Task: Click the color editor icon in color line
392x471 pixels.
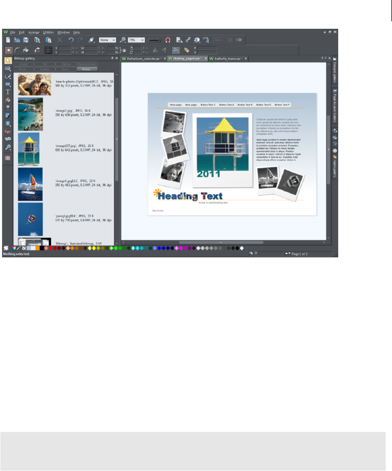Action: [x=14, y=248]
